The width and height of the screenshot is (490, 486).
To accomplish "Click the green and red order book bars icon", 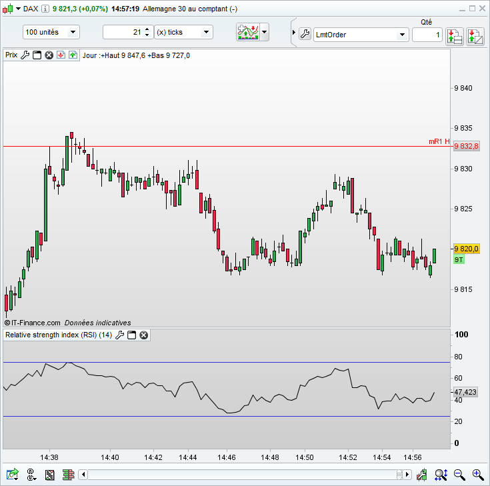I will tap(68, 475).
